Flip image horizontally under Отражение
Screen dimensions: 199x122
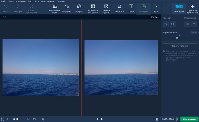click(187, 24)
